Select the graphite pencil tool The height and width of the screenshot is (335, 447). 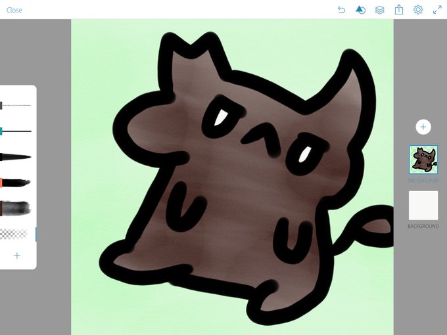(16, 105)
